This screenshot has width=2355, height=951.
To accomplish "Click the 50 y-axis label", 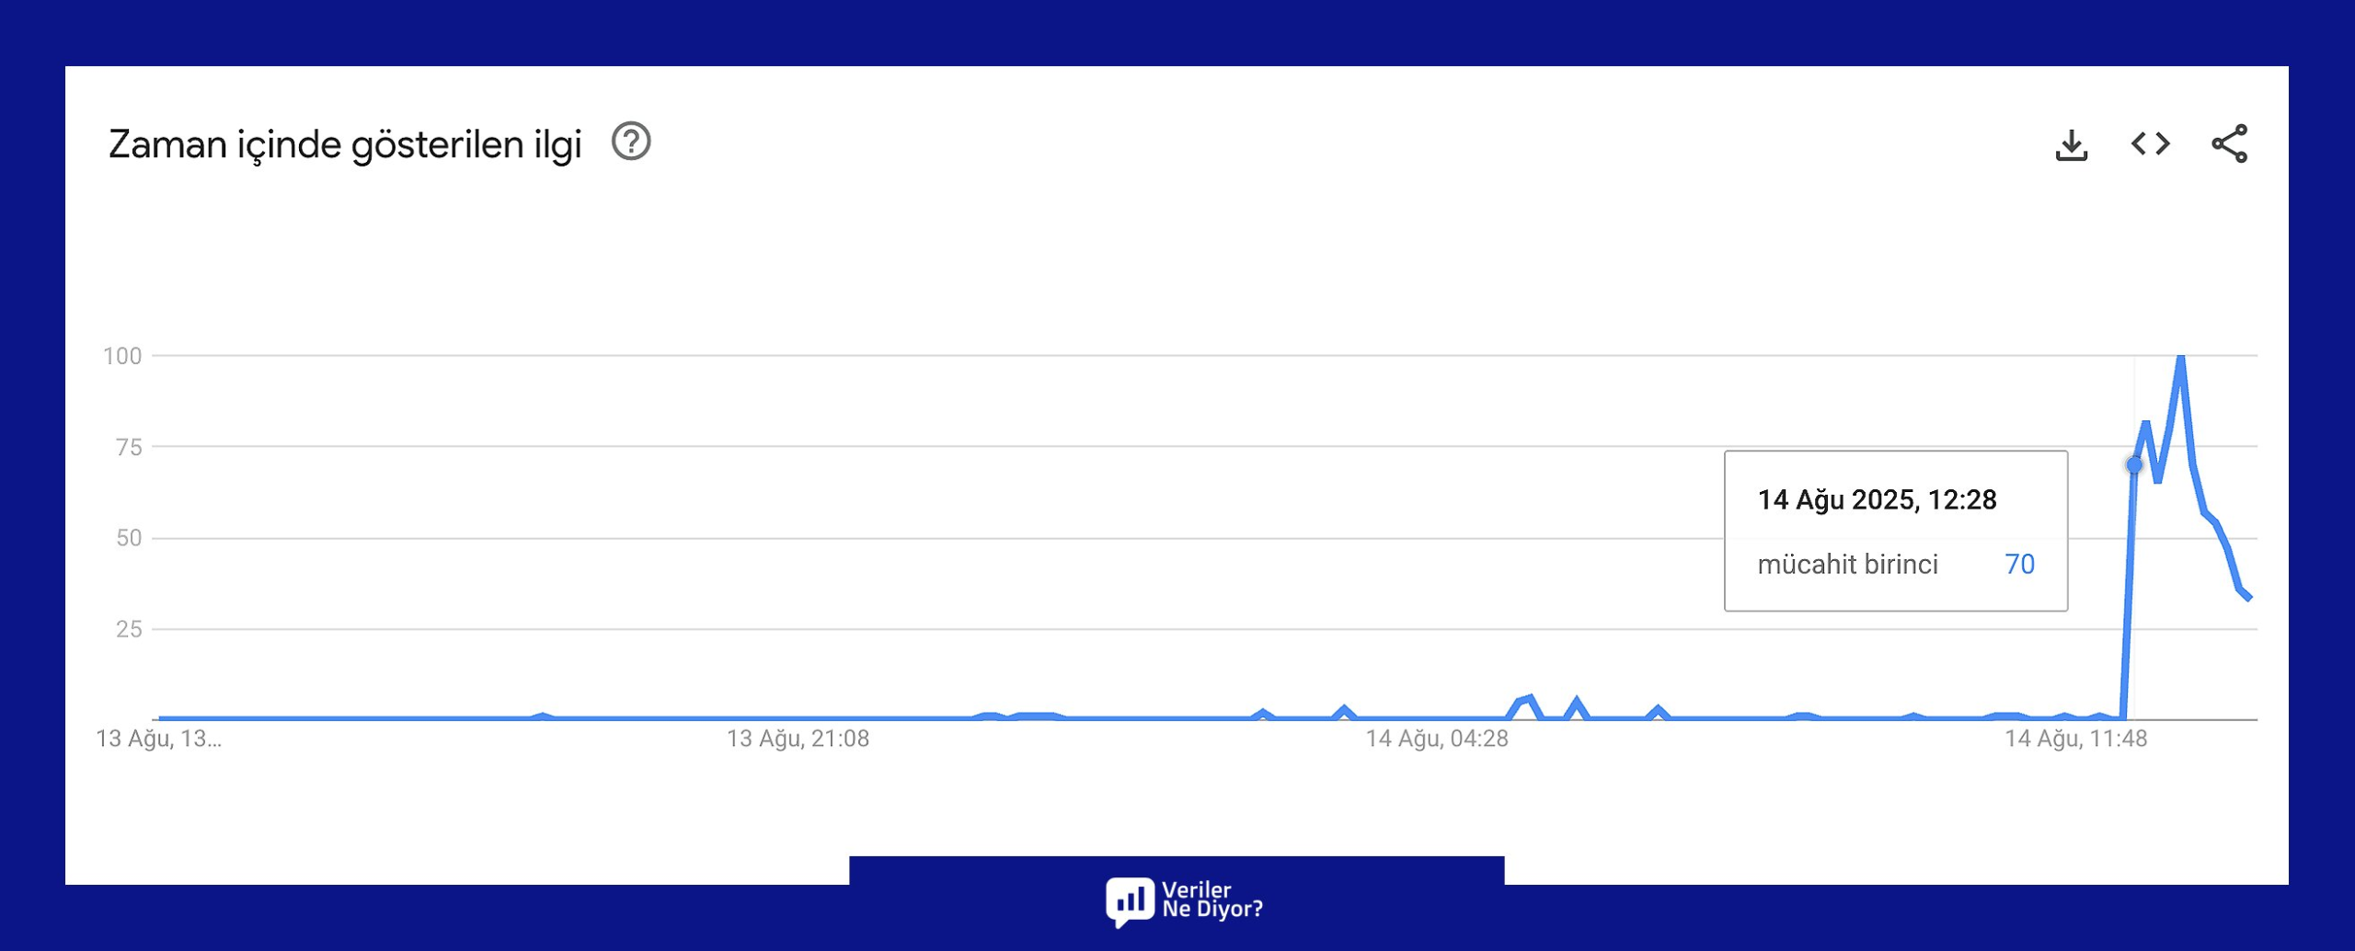I will pyautogui.click(x=129, y=538).
